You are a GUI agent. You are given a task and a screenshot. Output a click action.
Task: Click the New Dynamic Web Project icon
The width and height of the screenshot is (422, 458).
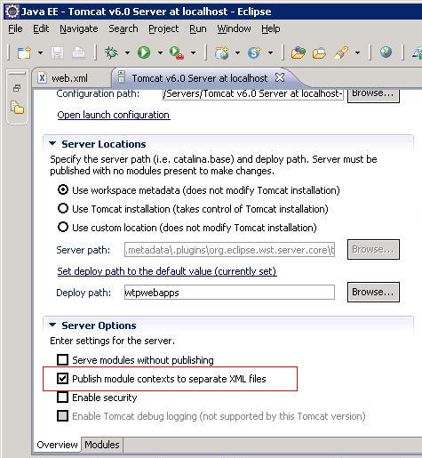222,53
